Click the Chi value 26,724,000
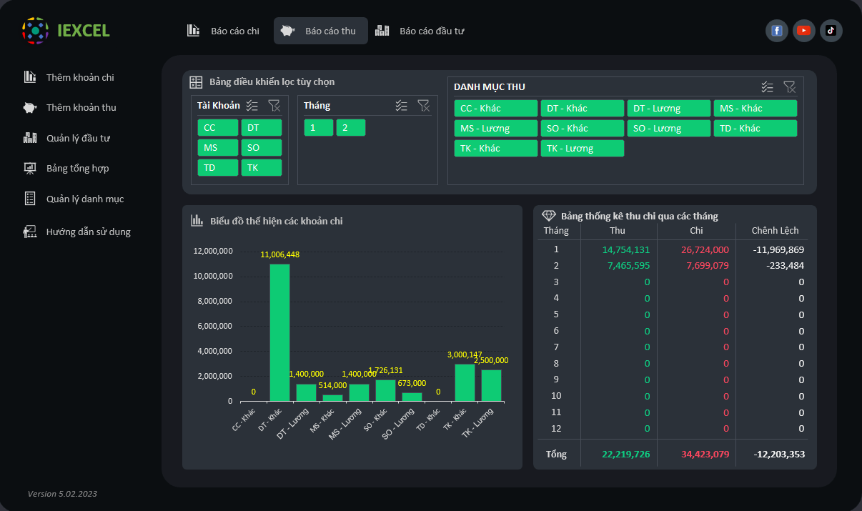862x511 pixels. (705, 249)
